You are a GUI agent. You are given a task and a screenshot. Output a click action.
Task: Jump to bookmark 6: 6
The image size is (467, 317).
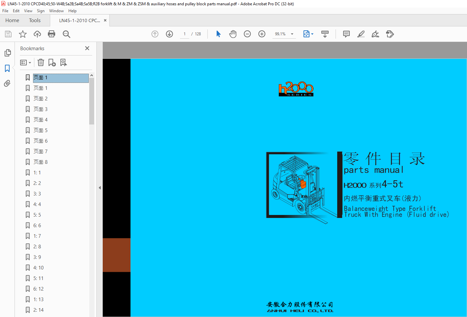pyautogui.click(x=37, y=226)
